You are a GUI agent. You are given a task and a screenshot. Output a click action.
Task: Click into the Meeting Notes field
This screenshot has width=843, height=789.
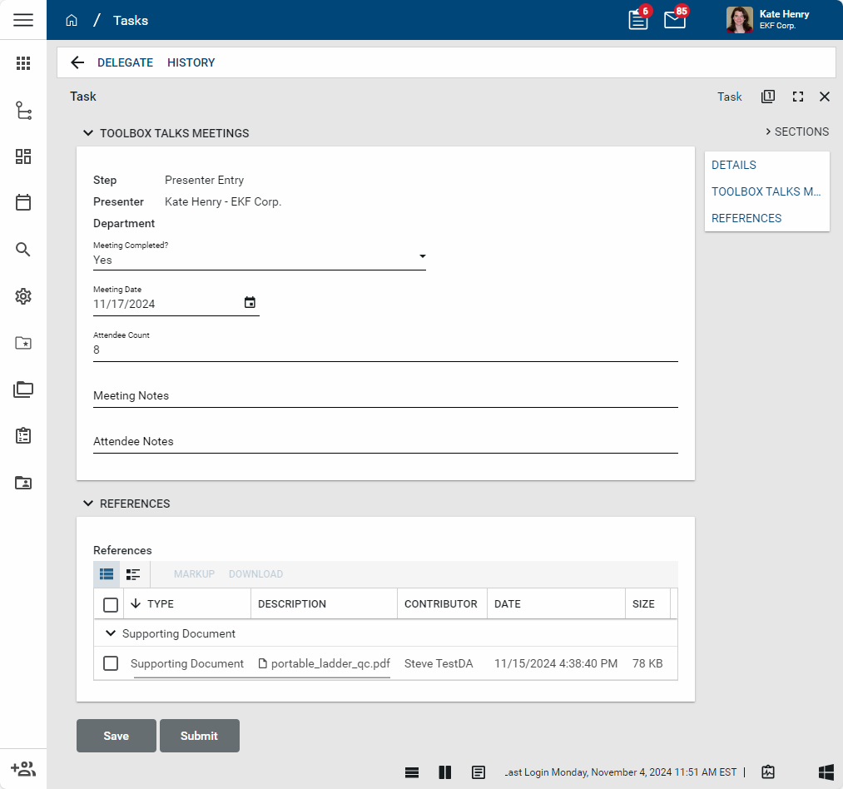point(384,396)
